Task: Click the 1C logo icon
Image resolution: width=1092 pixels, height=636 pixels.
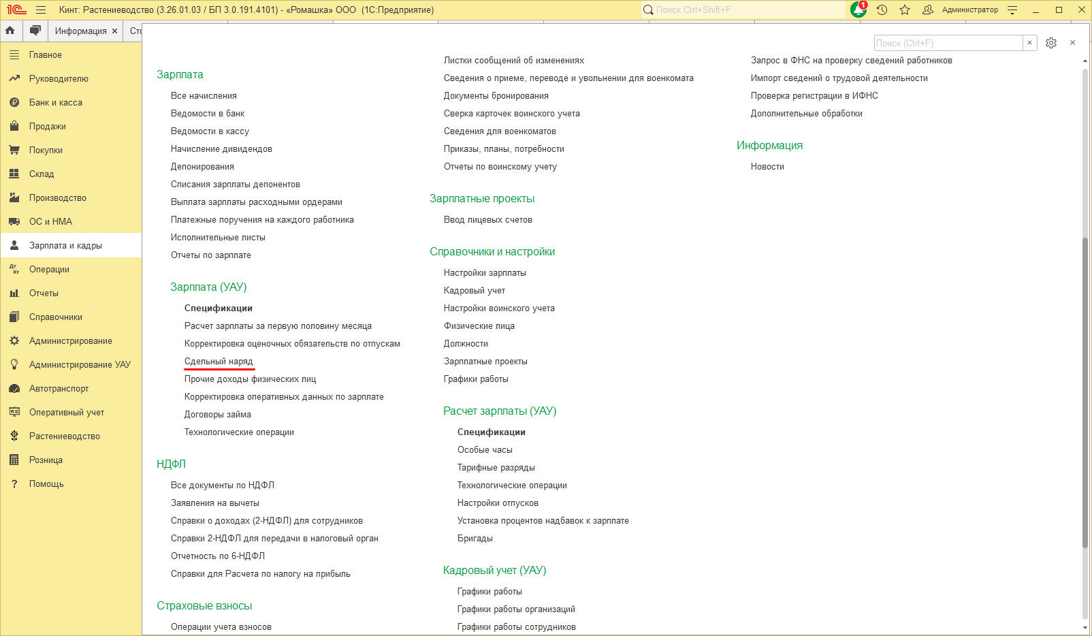Action: tap(16, 10)
